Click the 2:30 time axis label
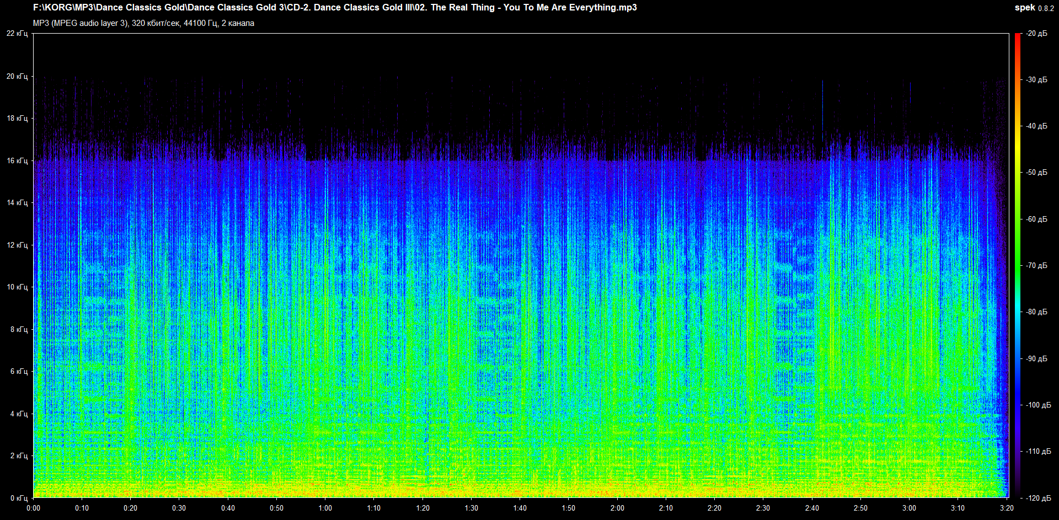Image resolution: width=1059 pixels, height=520 pixels. point(763,508)
